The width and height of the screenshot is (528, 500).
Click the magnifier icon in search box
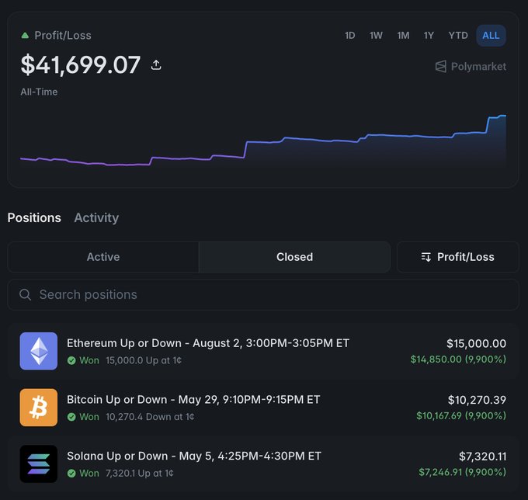pyautogui.click(x=26, y=294)
